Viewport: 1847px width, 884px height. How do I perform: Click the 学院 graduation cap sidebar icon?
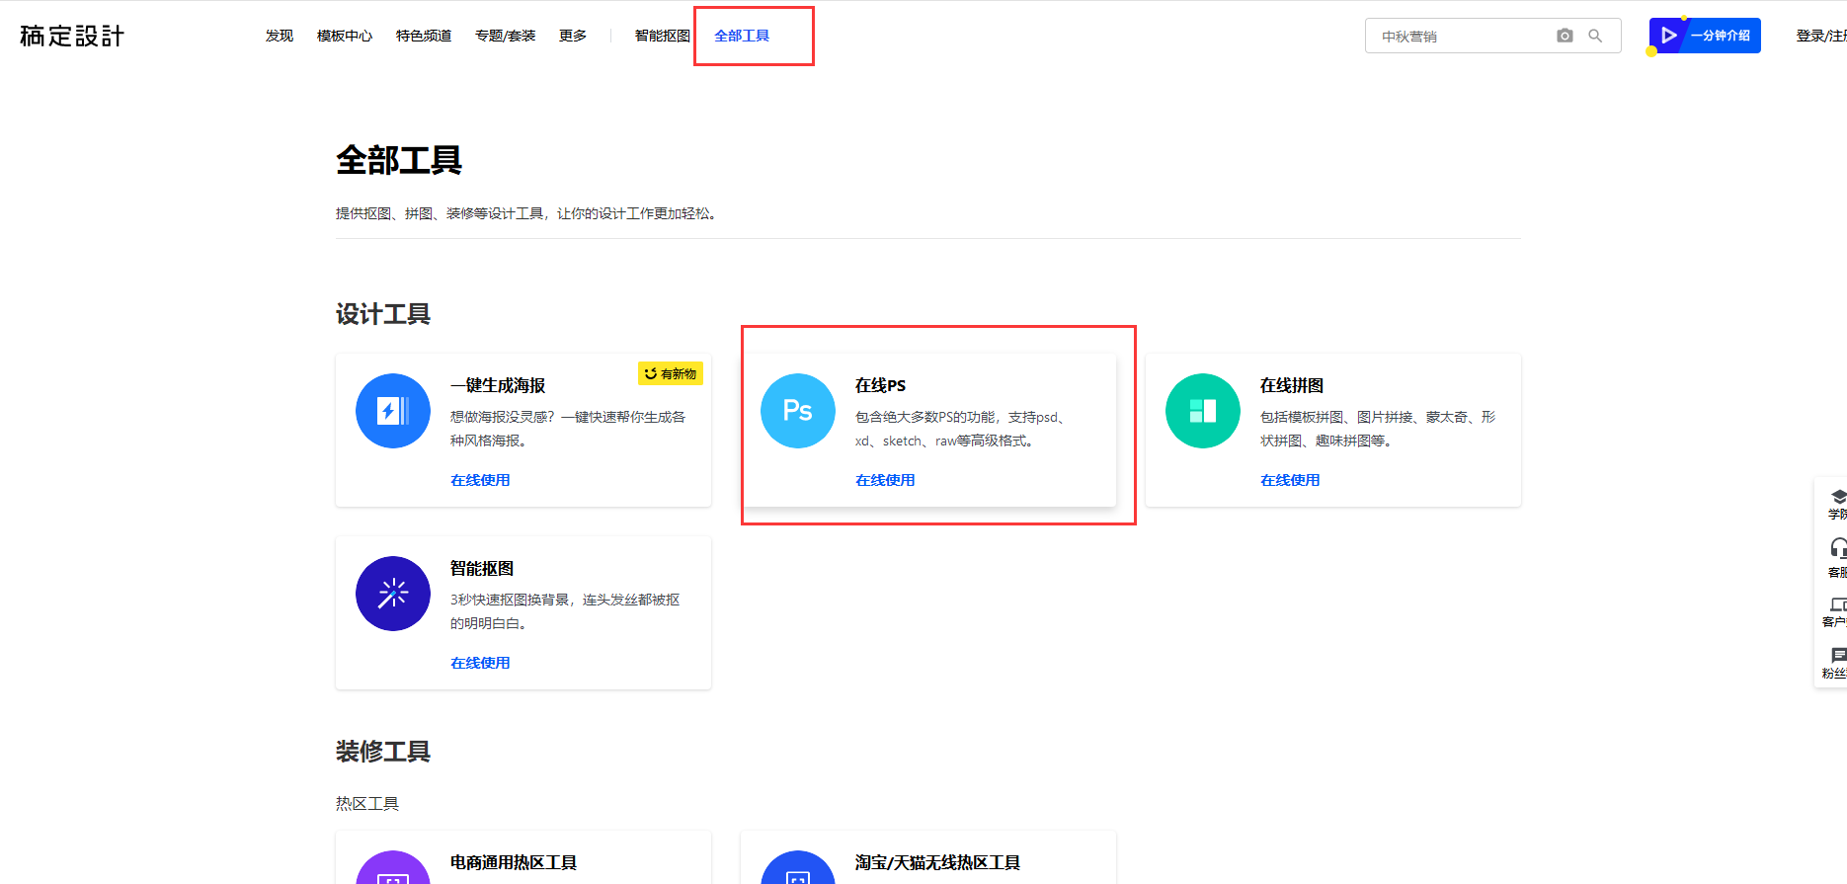point(1838,497)
